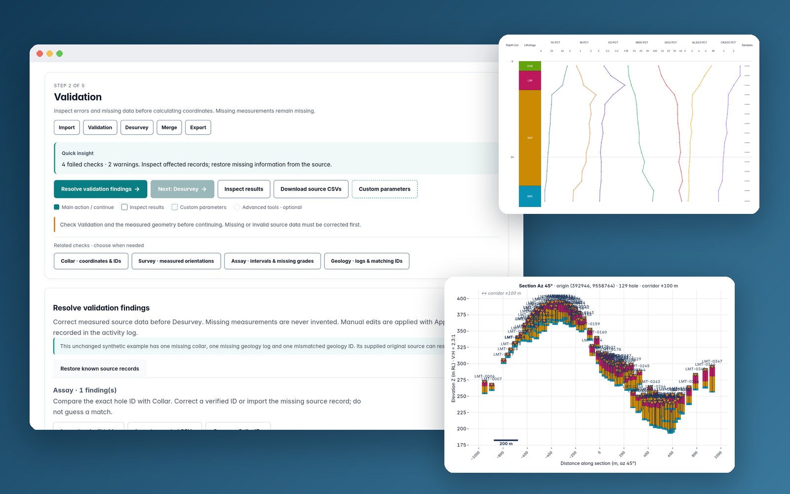Select the orange SAP lithology block
The height and width of the screenshot is (494, 790).
tap(530, 138)
